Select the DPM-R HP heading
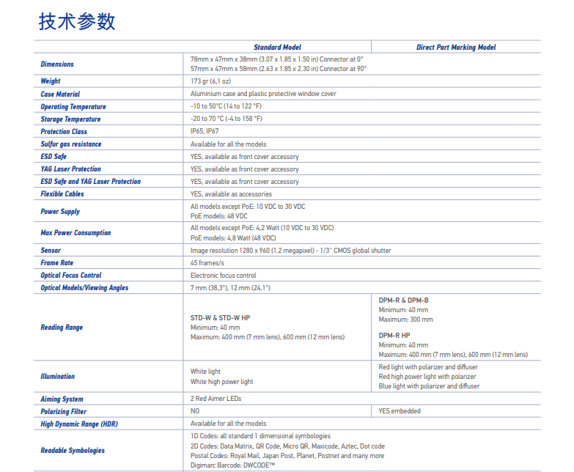This screenshot has height=472, width=574. [394, 334]
